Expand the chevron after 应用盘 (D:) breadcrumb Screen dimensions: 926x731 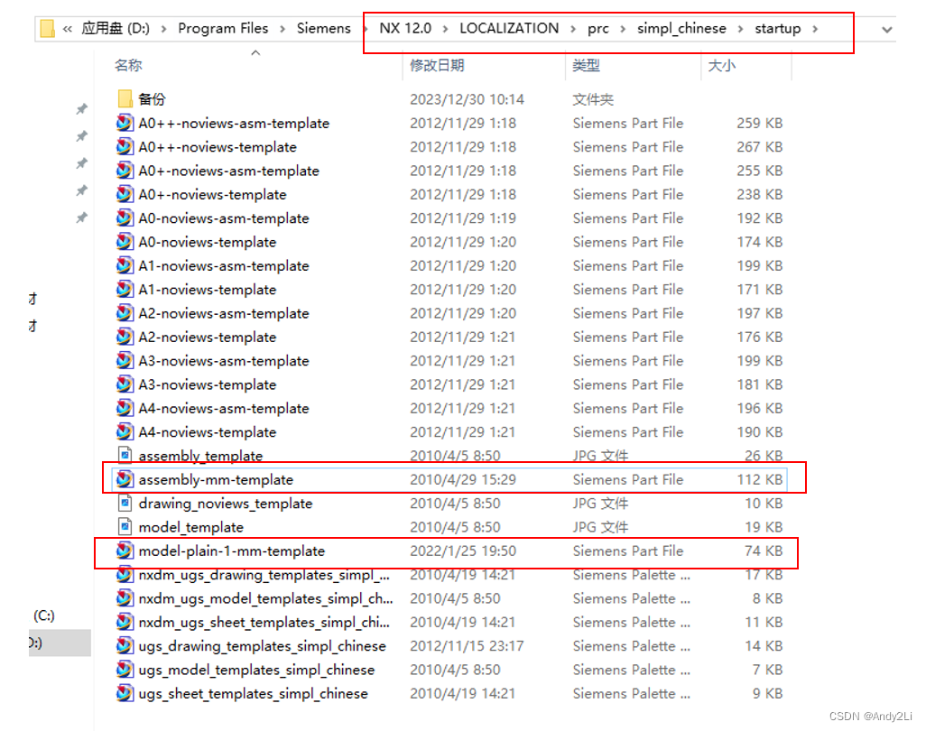coord(163,28)
